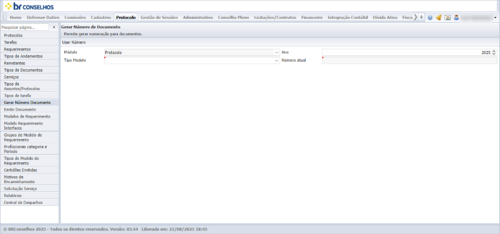
Task: Open the Conselho Pleno tab
Action: pos(233,18)
